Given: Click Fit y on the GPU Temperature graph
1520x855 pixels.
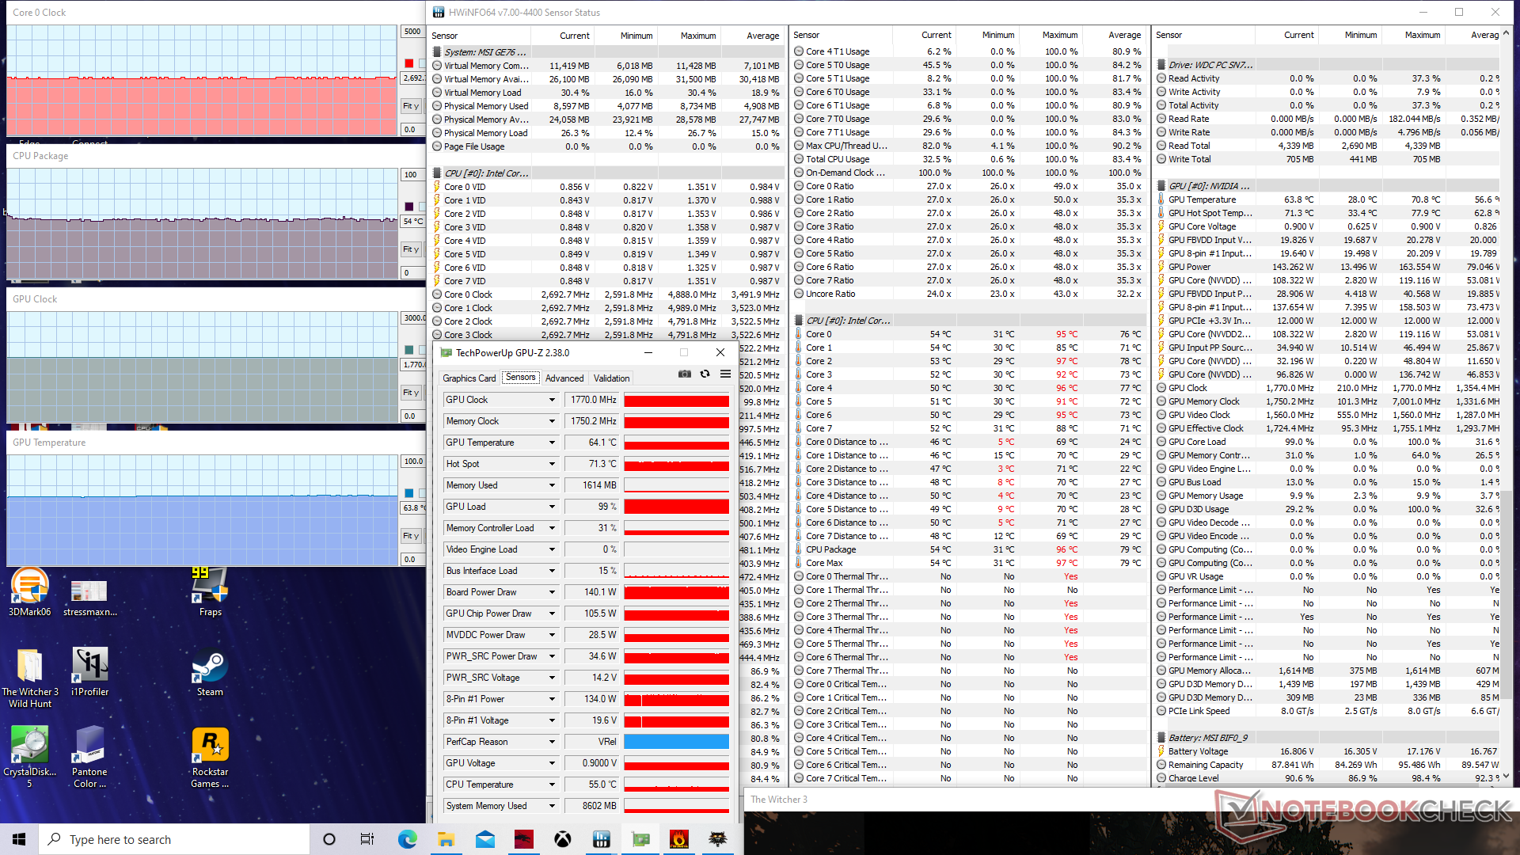Looking at the screenshot, I should click(x=411, y=536).
